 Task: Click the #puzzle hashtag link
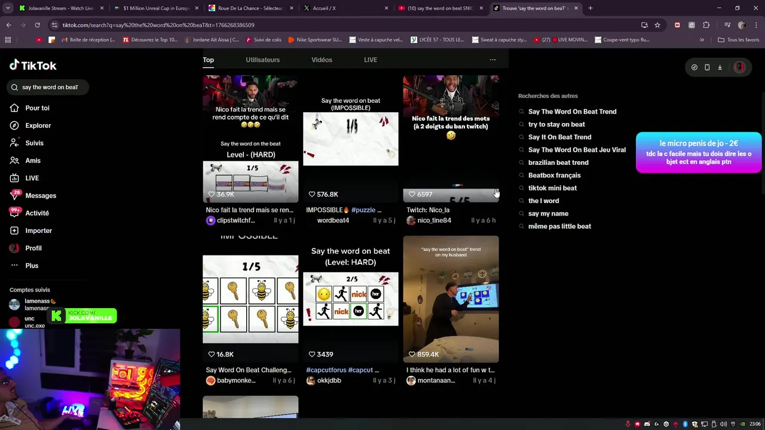(363, 210)
